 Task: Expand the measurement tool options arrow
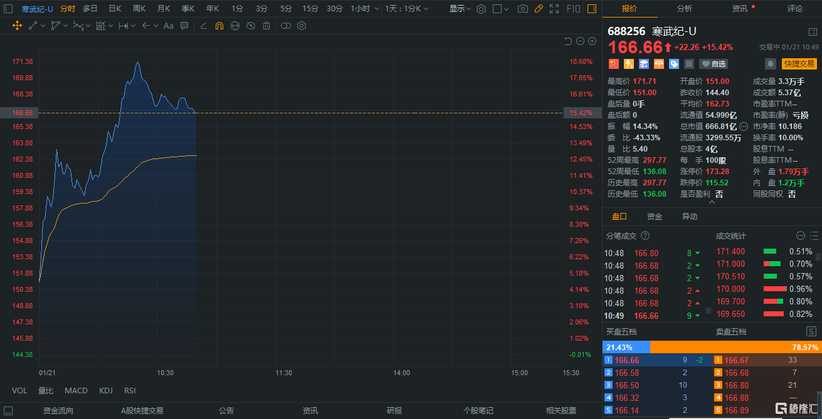133,26
